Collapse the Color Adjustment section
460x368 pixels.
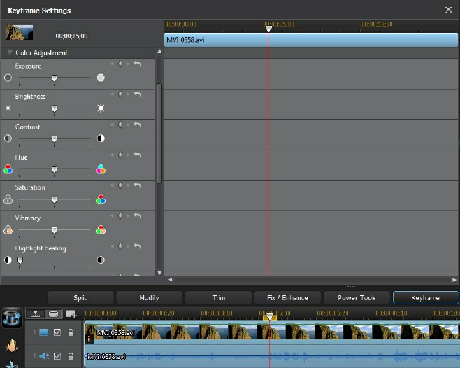coord(10,53)
